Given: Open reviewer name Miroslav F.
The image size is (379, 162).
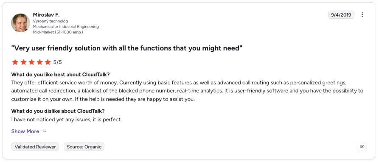Looking at the screenshot, I should click(46, 15).
